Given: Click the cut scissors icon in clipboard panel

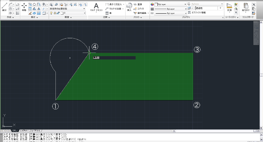Looking at the screenshot, I should [254, 4].
